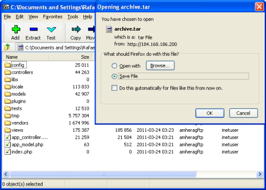Click the Extract toolbar icon
The width and height of the screenshot is (266, 190).
coord(33,29)
